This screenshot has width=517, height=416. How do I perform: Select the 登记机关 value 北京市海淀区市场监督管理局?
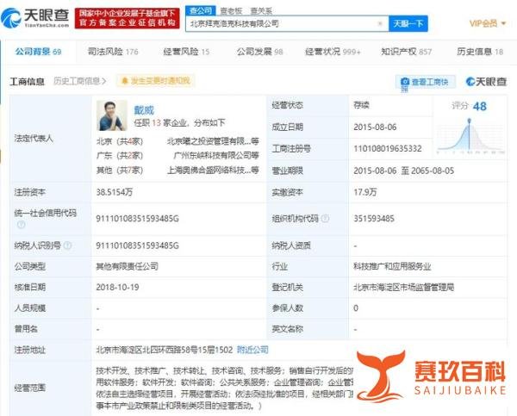[x=404, y=287]
